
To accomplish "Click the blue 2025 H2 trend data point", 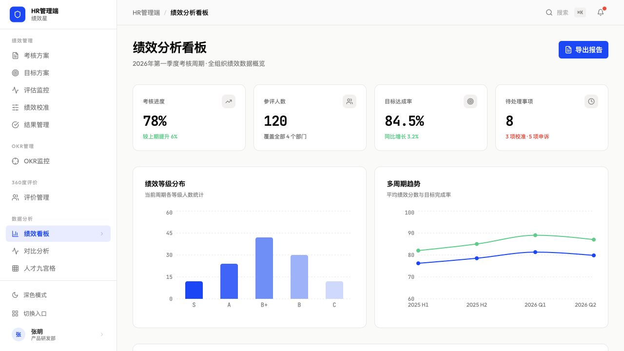I will pos(477,258).
